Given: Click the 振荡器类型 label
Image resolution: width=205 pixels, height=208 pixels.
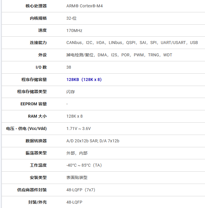Looking at the screenshot, I should pos(36,153).
